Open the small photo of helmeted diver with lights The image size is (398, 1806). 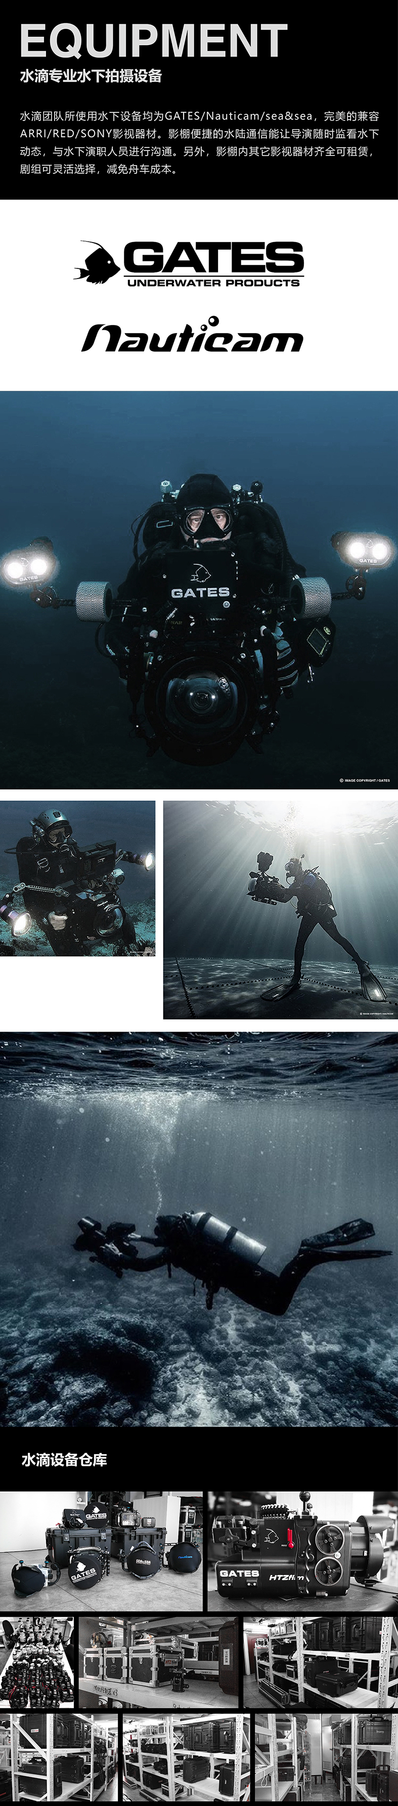coord(78,879)
